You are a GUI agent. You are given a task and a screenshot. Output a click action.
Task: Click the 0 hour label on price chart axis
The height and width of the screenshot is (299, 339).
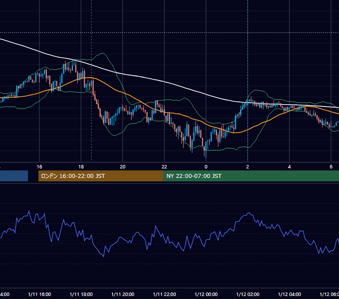click(x=206, y=167)
